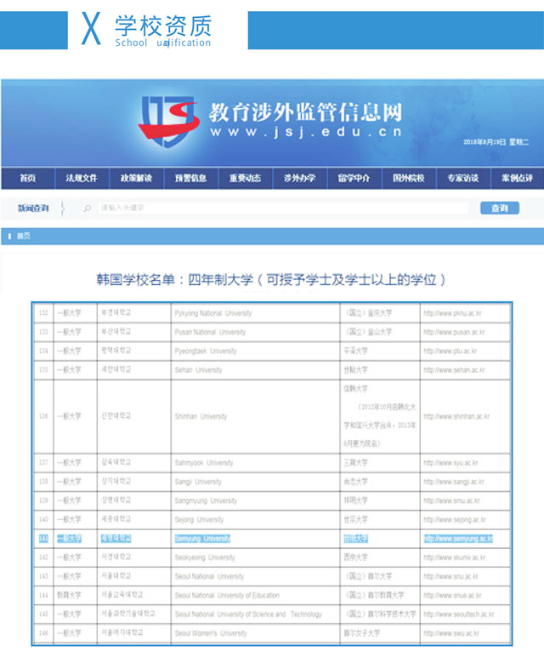Open the 首页 navigation menu item
544x663 pixels.
(27, 179)
